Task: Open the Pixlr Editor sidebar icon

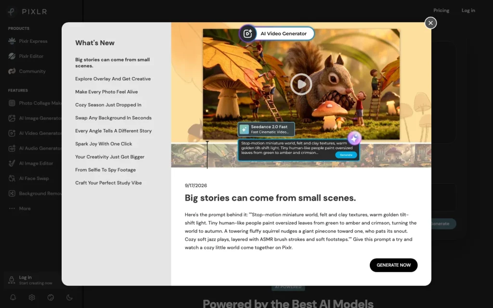Action: [12, 56]
